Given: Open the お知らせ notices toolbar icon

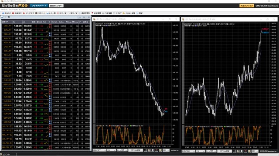Looking at the screenshot, I should (x=7, y=13).
